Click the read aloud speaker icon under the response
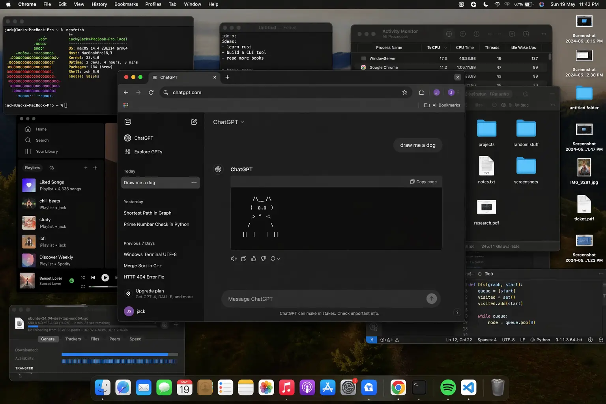This screenshot has width=606, height=404. click(234, 259)
